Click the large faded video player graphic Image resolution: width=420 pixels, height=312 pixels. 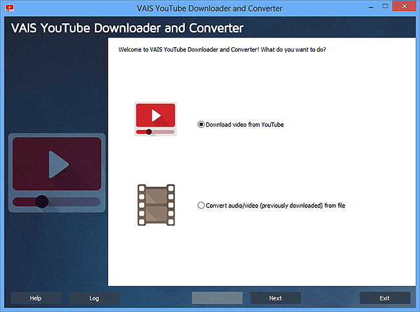tap(57, 172)
